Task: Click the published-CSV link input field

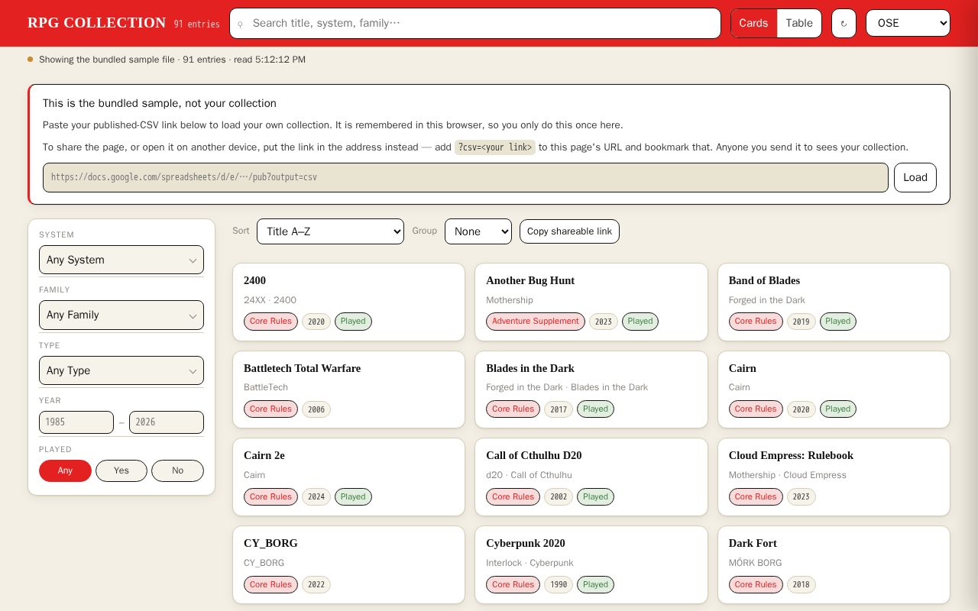Action: click(465, 177)
